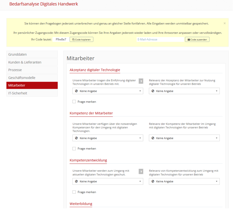
Task: Open dropdown for employees supporting digital technology introduction
Action: [x=108, y=91]
